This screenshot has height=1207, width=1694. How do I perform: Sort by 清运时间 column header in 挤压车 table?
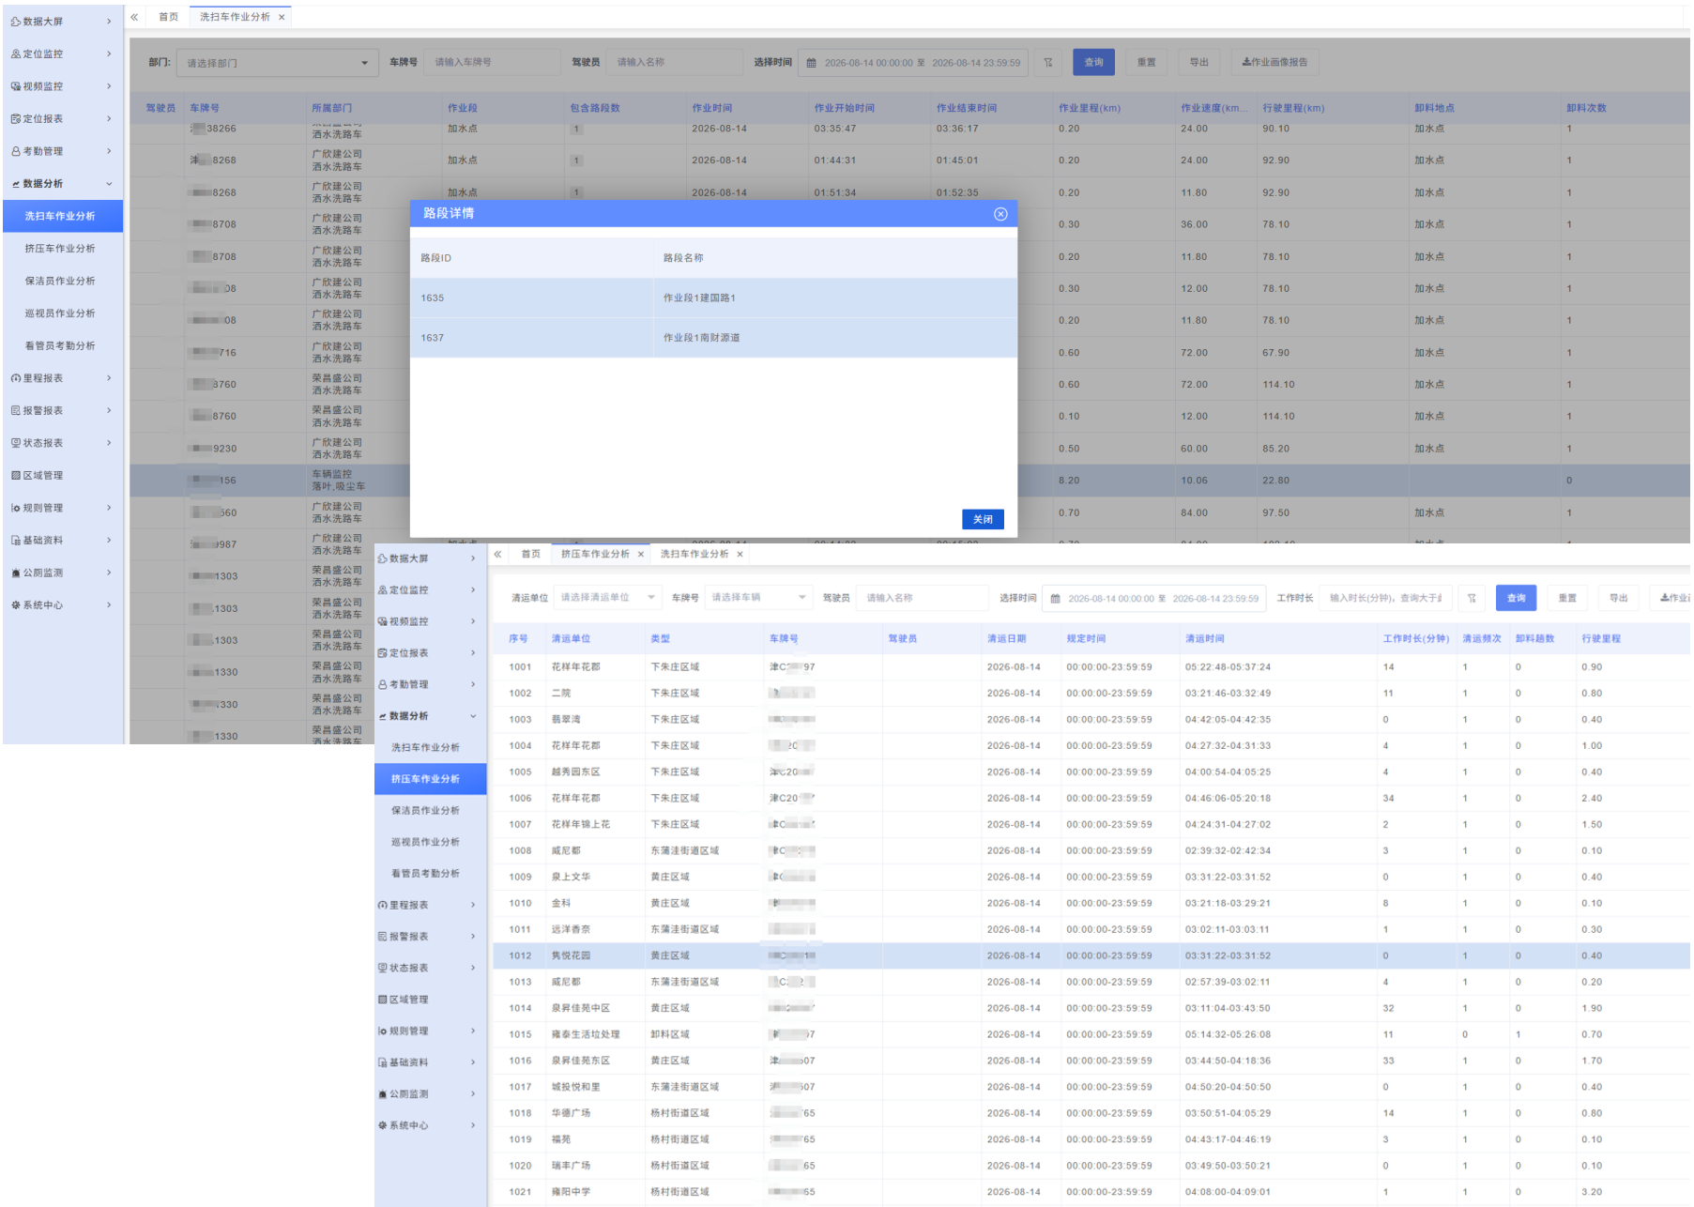click(x=1204, y=639)
